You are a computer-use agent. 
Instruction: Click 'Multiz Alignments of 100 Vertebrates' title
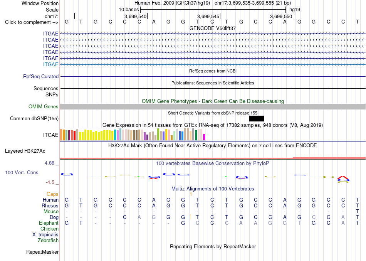213,189
